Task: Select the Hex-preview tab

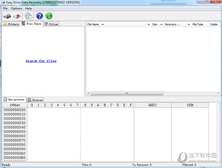Action: [x=14, y=100]
